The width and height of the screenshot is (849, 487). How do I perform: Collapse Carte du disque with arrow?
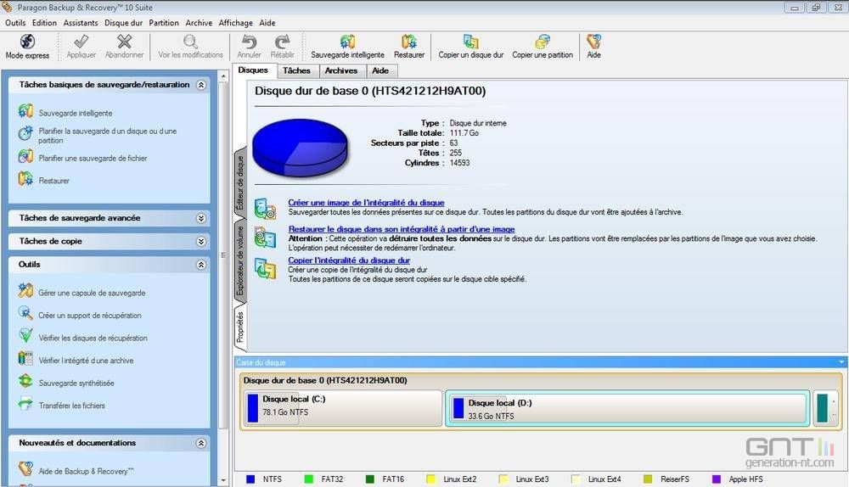[x=841, y=362]
